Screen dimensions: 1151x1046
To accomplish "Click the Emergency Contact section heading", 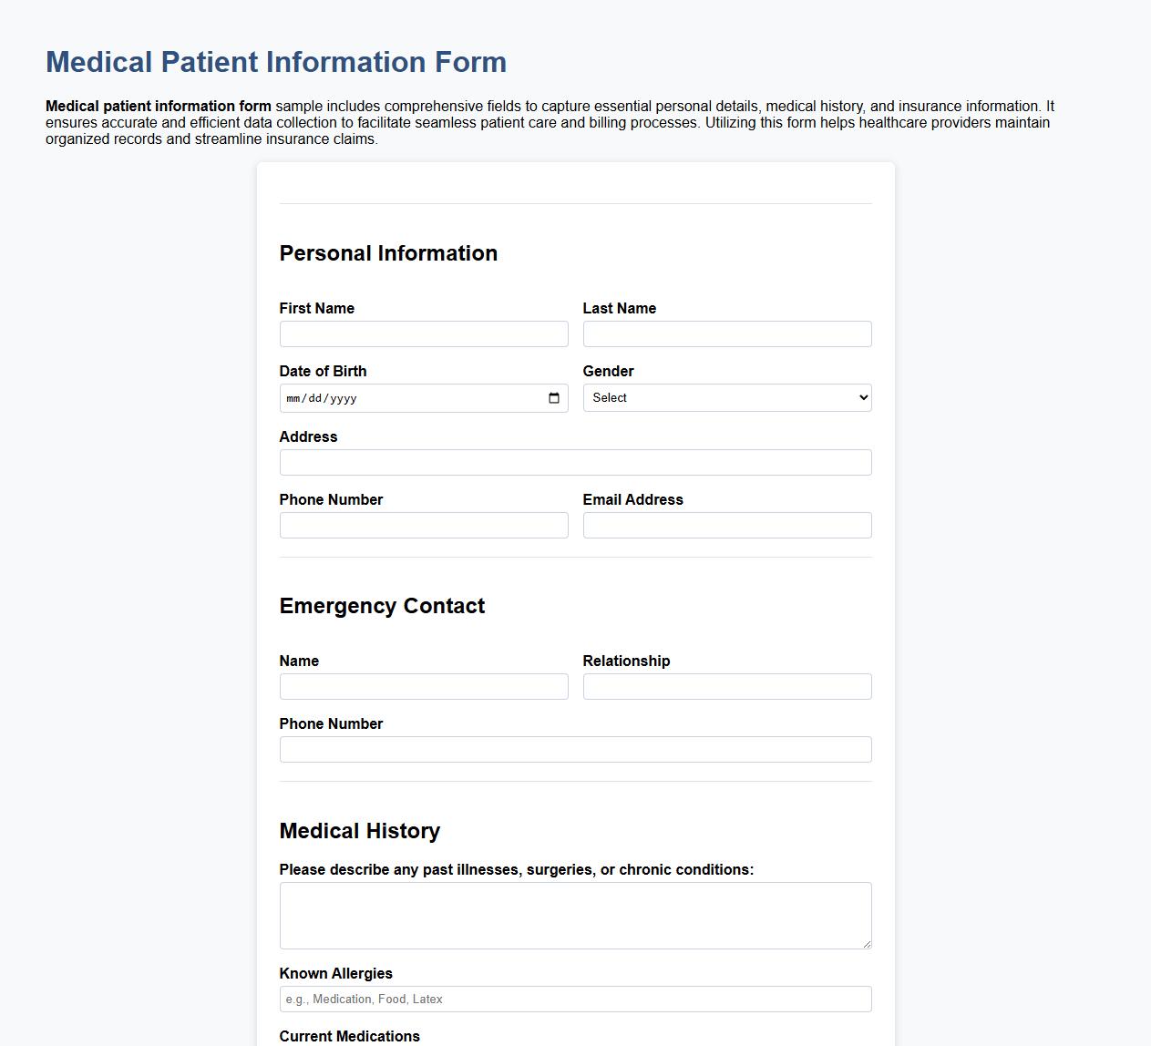I will tap(382, 606).
